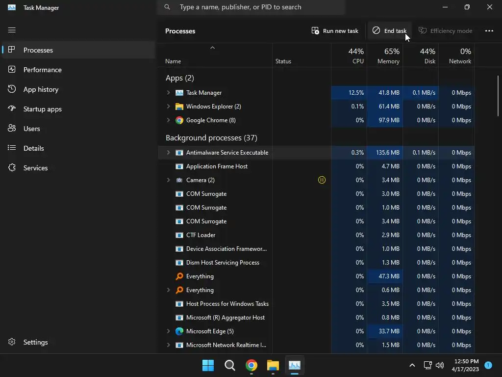The width and height of the screenshot is (502, 377).
Task: Sort by the Network column header
Action: [456, 55]
